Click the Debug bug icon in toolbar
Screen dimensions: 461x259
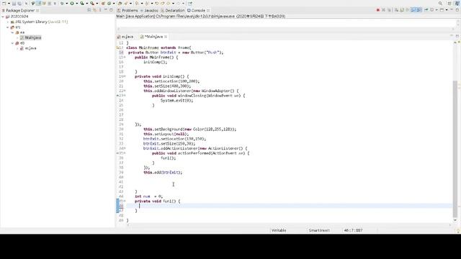pyautogui.click(x=62, y=3)
